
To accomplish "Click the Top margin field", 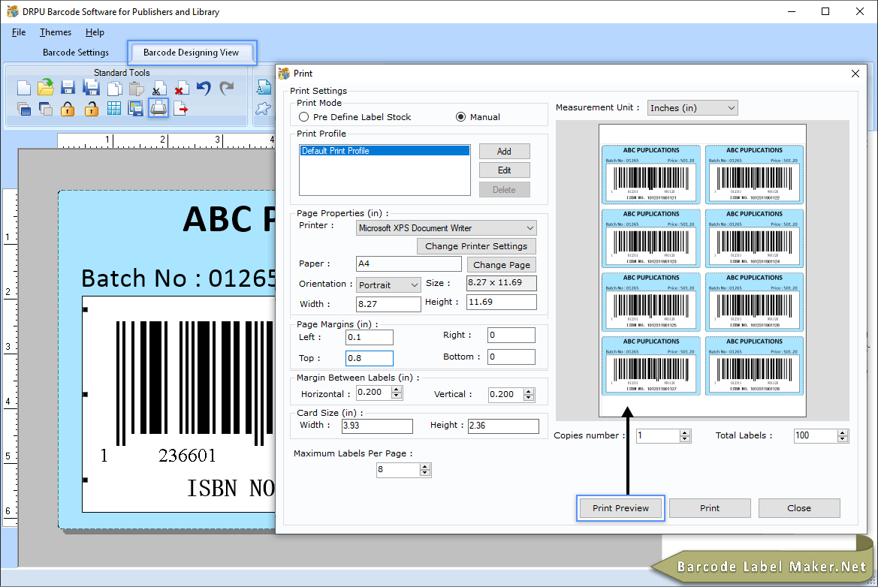I will pyautogui.click(x=370, y=358).
